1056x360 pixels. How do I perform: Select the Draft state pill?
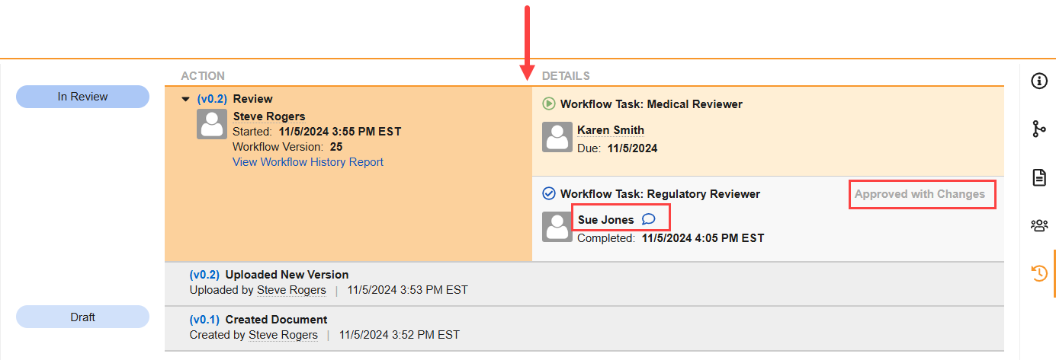point(82,317)
